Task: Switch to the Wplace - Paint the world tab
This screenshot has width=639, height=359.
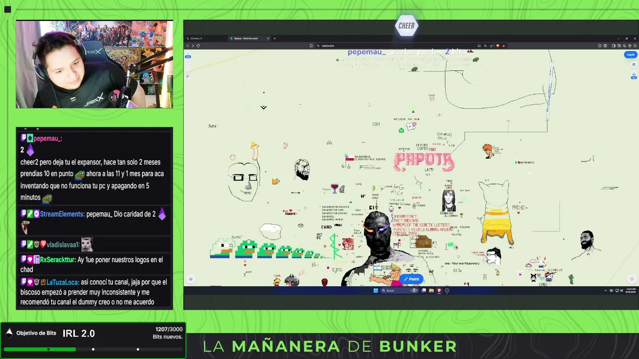Action: tap(249, 38)
